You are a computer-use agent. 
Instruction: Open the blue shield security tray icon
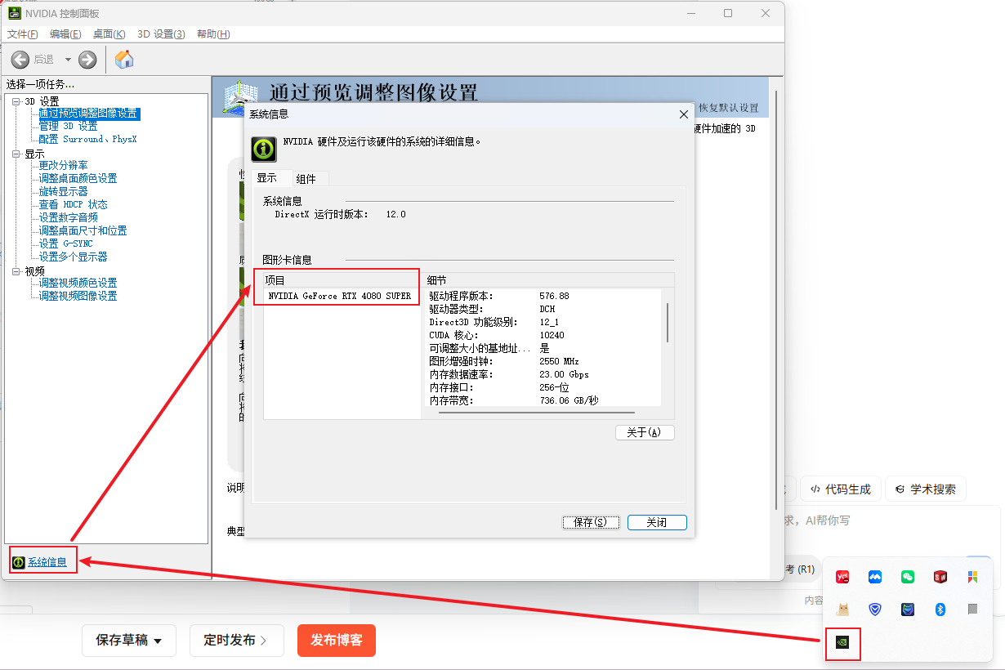(875, 610)
